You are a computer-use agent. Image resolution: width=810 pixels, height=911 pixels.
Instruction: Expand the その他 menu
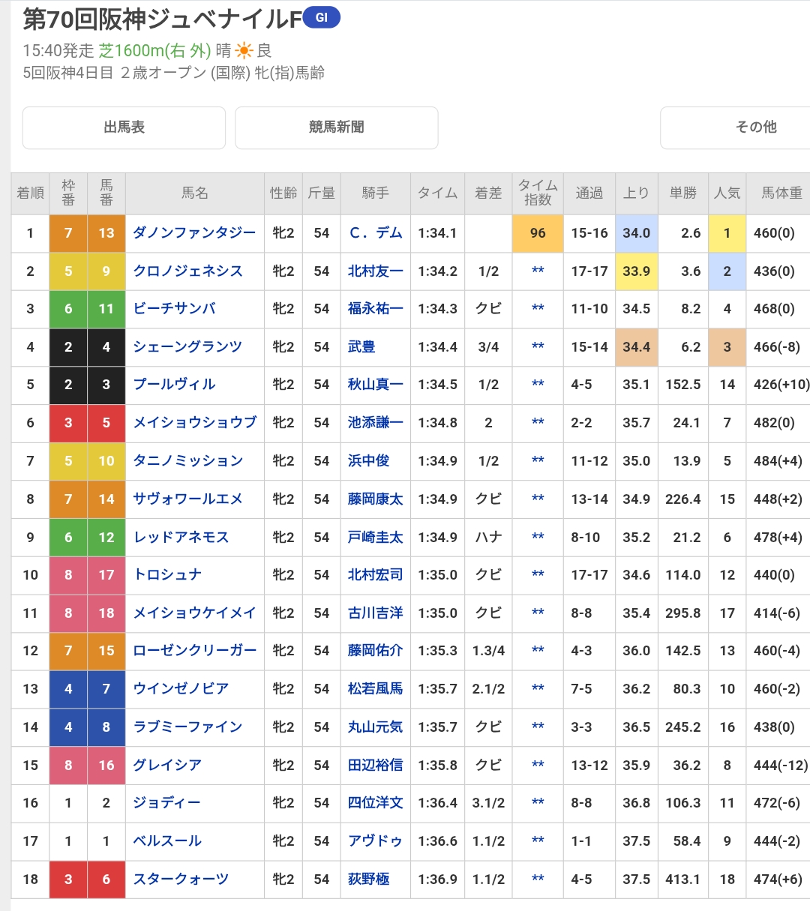755,127
